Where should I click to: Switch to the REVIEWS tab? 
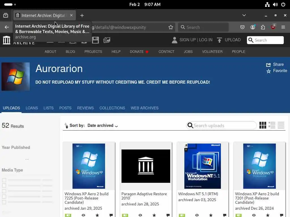(x=86, y=108)
